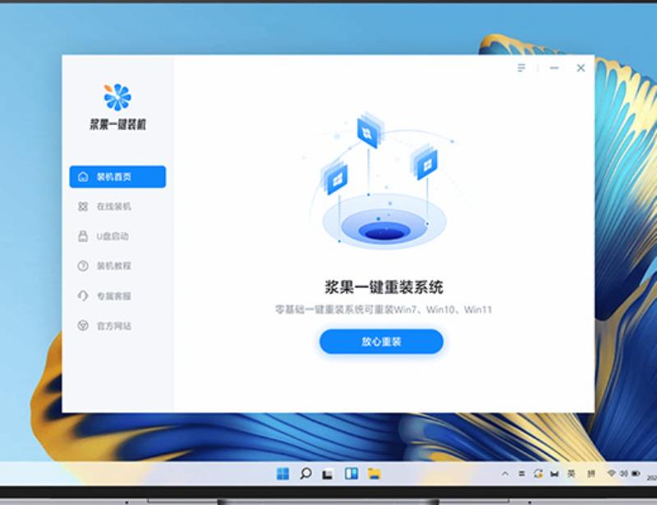657x505 pixels.
Task: Open the 装机教程 tutorials section
Action: click(105, 266)
